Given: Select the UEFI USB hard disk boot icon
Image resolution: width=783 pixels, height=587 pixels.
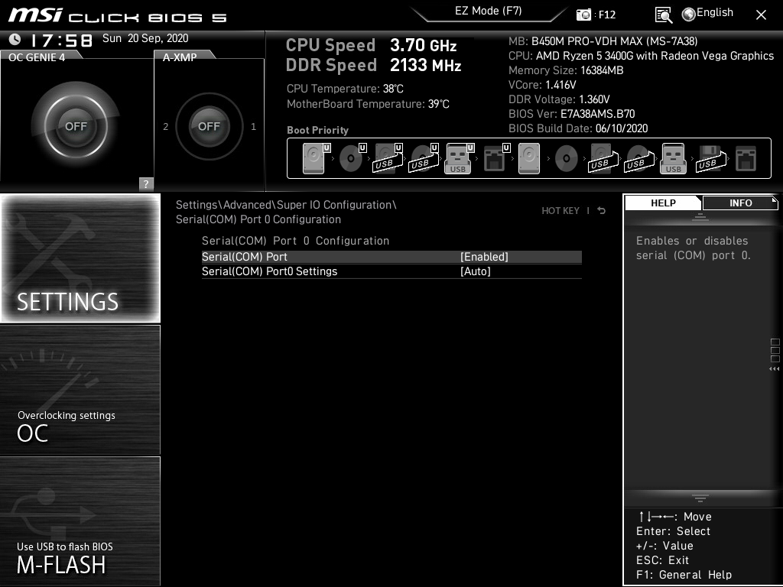Looking at the screenshot, I should coord(388,158).
